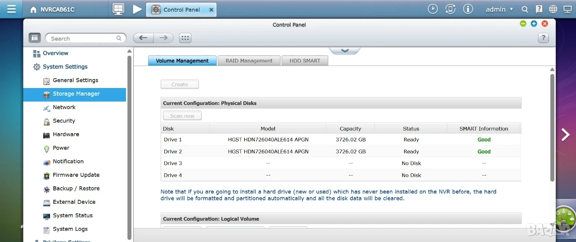The width and height of the screenshot is (576, 242).
Task: Toggle the left sidebar panel view
Action: [x=35, y=38]
